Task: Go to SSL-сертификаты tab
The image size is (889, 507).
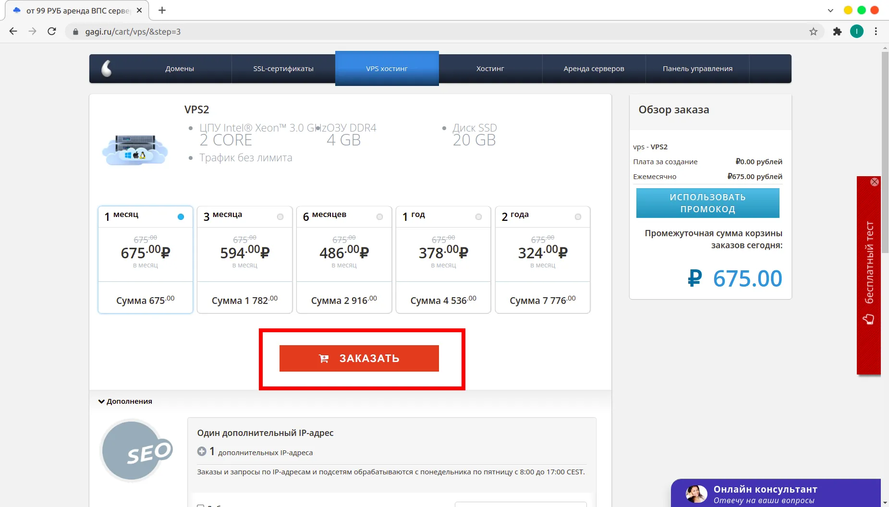Action: tap(283, 69)
